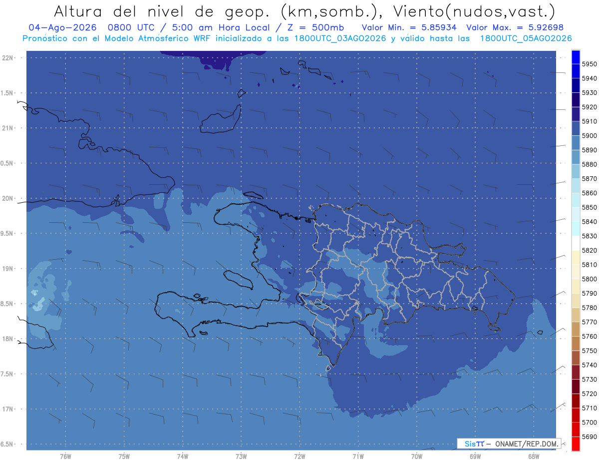Image resolution: width=599 pixels, height=463 pixels.
Task: Click the 'ONAMET/REP.DOM.' credit label
Action: [527, 444]
